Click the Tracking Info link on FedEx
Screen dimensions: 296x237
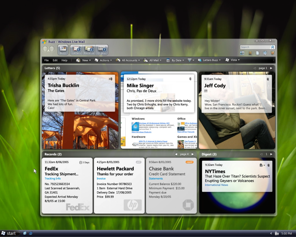tap(53, 179)
